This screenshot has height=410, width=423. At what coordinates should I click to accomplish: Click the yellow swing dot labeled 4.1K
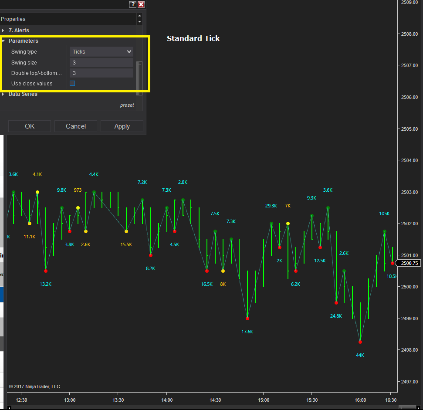37,192
